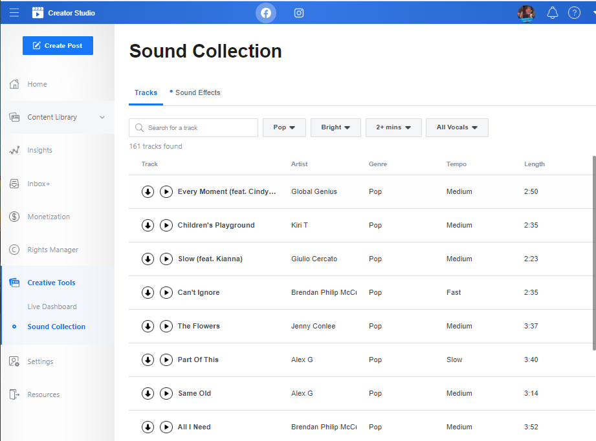Play the track Children's Playground

166,225
